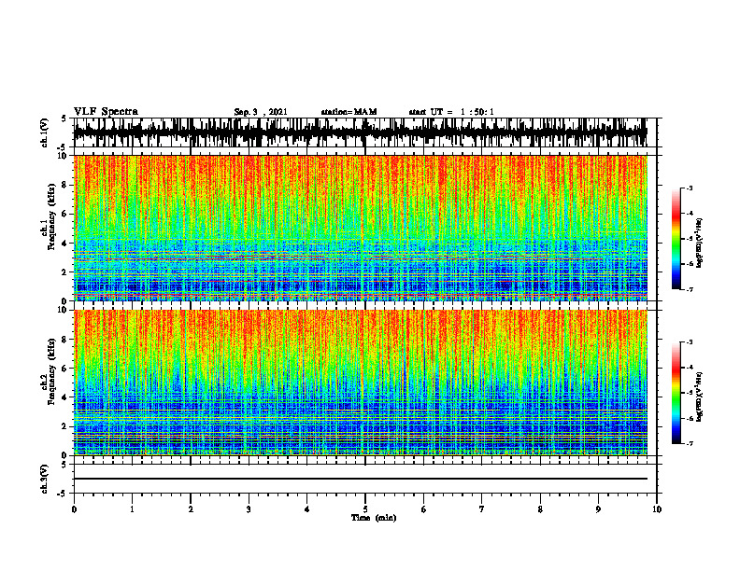Click time axis tick label 8
Viewport: 740px width, 571px height.
tap(540, 509)
